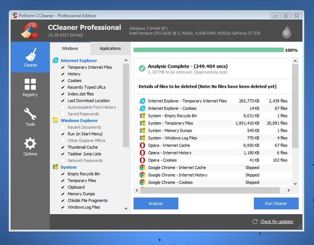Toggle Recently Typed URLs checkbox
The image size is (314, 245).
coord(63,87)
